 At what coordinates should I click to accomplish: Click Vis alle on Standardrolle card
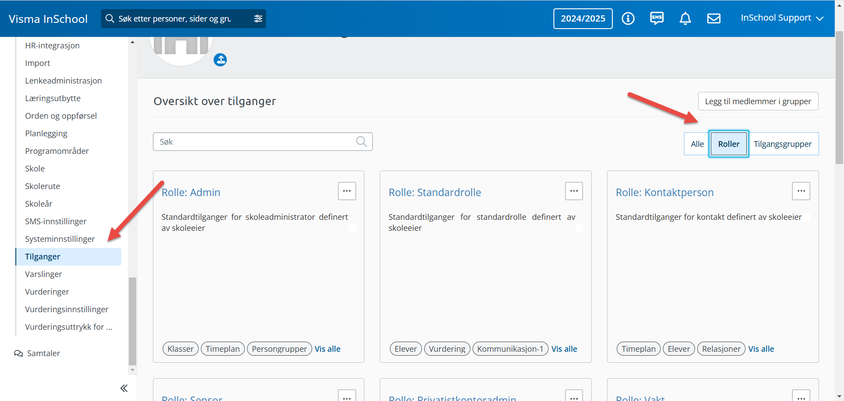(x=564, y=349)
